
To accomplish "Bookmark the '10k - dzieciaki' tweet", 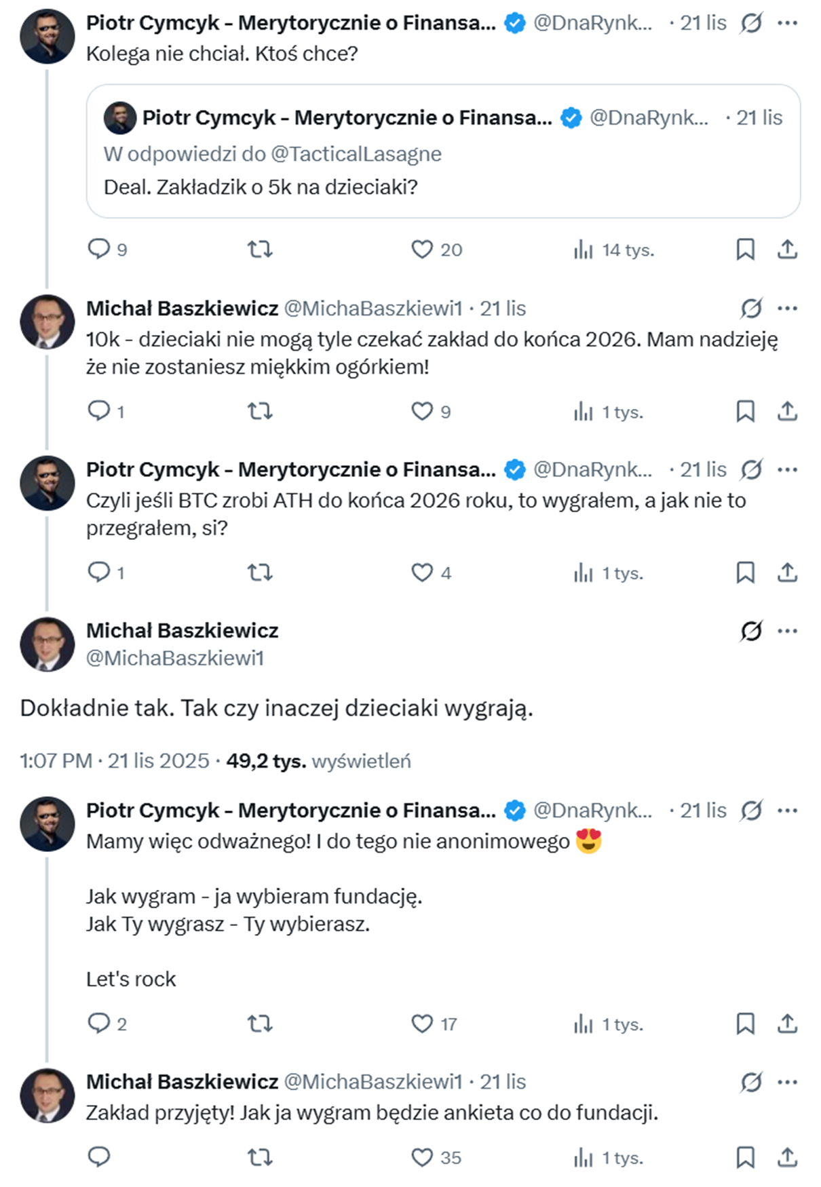I will [x=745, y=411].
